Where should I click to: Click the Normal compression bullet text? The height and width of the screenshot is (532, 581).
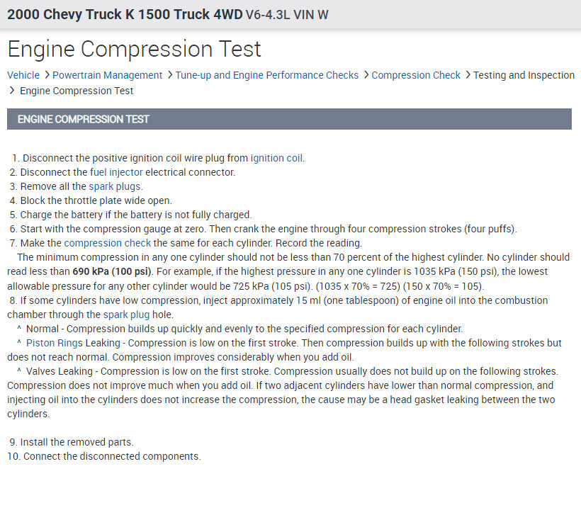(244, 329)
